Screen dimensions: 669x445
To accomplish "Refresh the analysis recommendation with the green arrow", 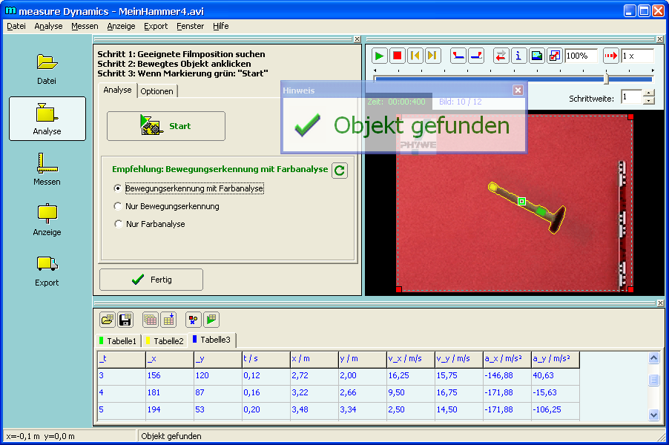I will pyautogui.click(x=340, y=171).
